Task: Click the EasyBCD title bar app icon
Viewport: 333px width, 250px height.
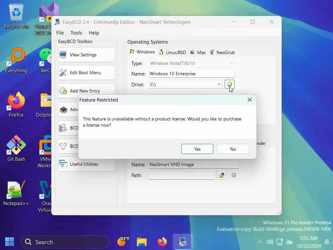Action: pos(57,22)
